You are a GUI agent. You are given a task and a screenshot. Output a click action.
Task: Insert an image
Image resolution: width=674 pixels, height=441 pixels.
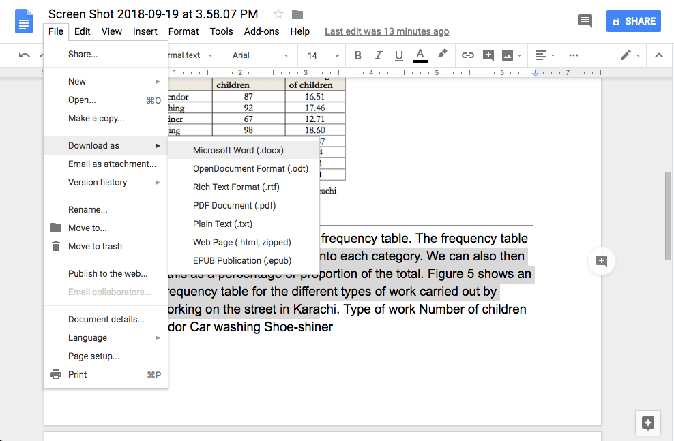[x=508, y=55]
